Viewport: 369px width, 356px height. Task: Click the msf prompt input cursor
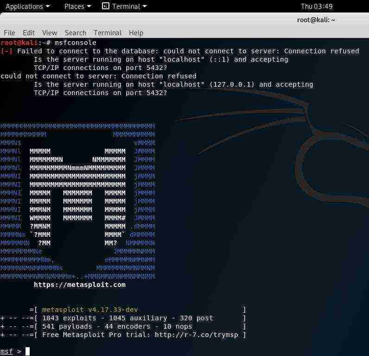coord(27,351)
